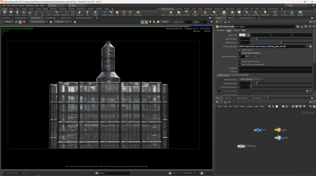Screen dimensions: 316x176
Task: Open the Build desktop dropdown
Action: 57,6
